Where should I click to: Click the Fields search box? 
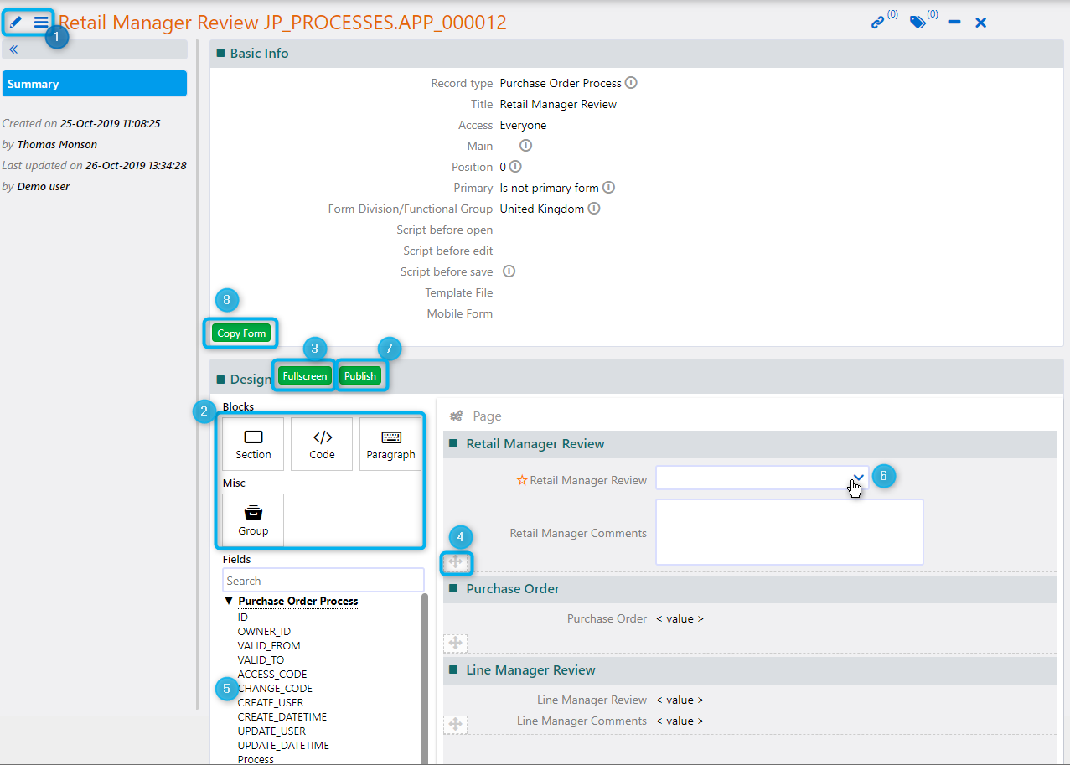[x=323, y=581]
